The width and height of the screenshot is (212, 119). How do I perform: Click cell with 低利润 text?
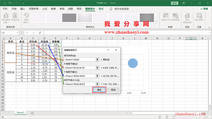point(11,72)
